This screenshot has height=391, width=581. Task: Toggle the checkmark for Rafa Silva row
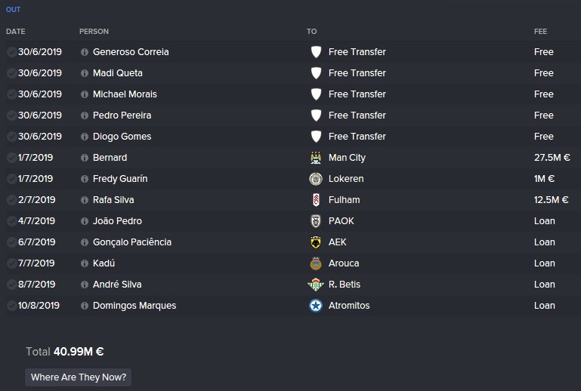click(11, 200)
